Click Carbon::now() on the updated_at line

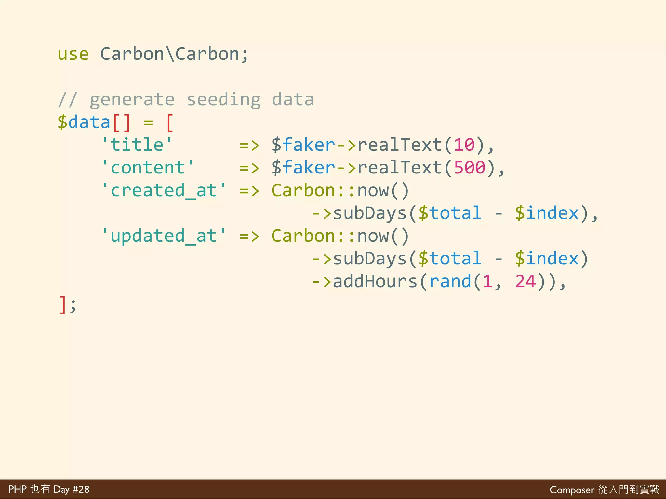tap(340, 236)
